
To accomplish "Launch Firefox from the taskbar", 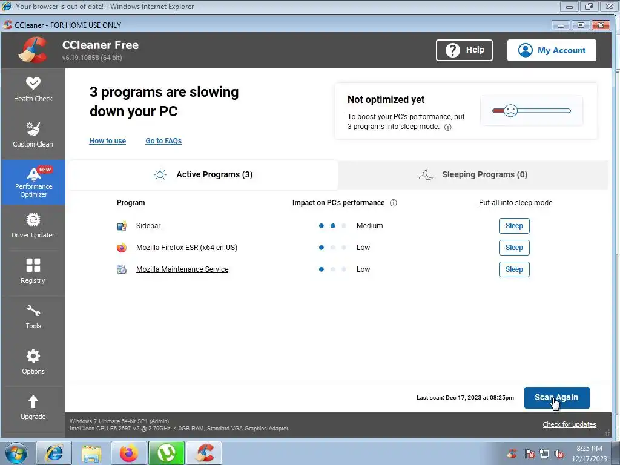I will [x=129, y=453].
